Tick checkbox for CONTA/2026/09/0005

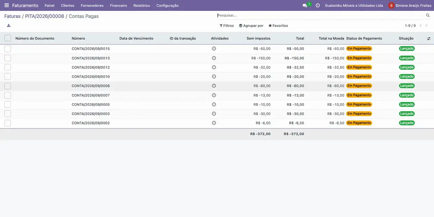(7, 104)
